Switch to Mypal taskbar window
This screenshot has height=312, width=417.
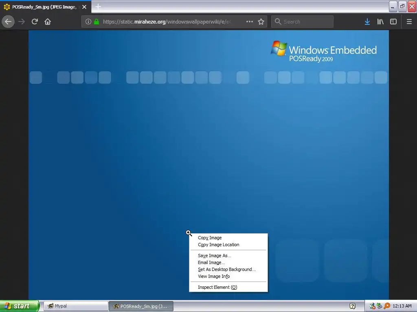pos(76,306)
